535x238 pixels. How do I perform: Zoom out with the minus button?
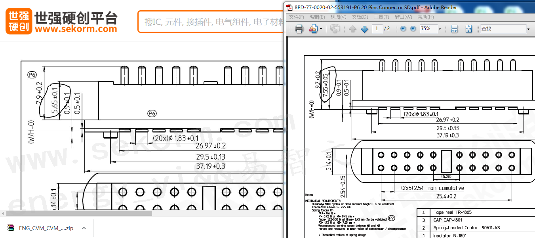403,29
